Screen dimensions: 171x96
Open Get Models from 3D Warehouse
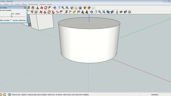coord(85,8)
